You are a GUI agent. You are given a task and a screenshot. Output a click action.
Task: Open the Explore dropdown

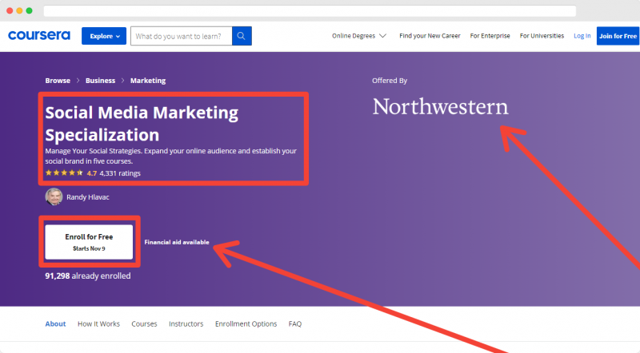click(x=104, y=36)
